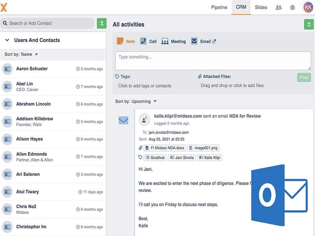This screenshot has height=236, width=315.
Task: Click the Tags label icon
Action: 117,76
